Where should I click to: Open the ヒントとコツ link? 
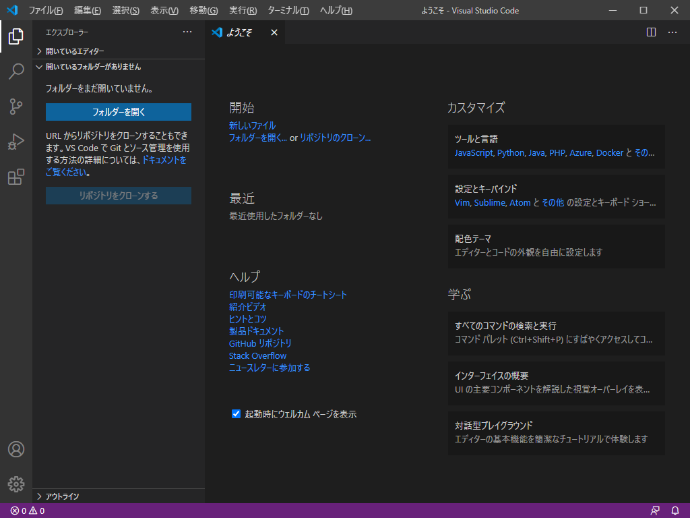pos(247,319)
